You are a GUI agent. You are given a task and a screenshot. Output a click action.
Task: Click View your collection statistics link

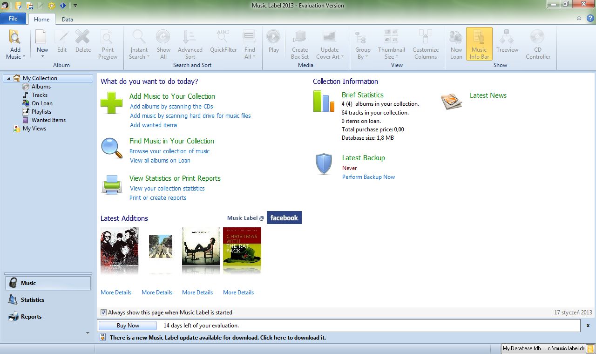point(167,189)
